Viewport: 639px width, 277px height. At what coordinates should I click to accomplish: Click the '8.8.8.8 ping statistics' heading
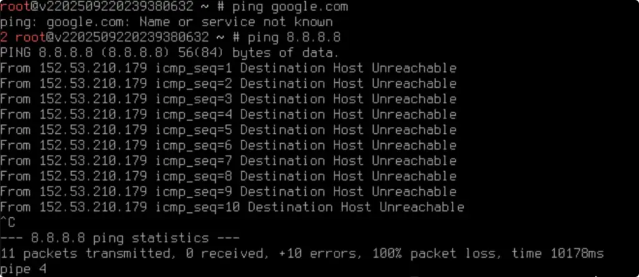point(120,238)
